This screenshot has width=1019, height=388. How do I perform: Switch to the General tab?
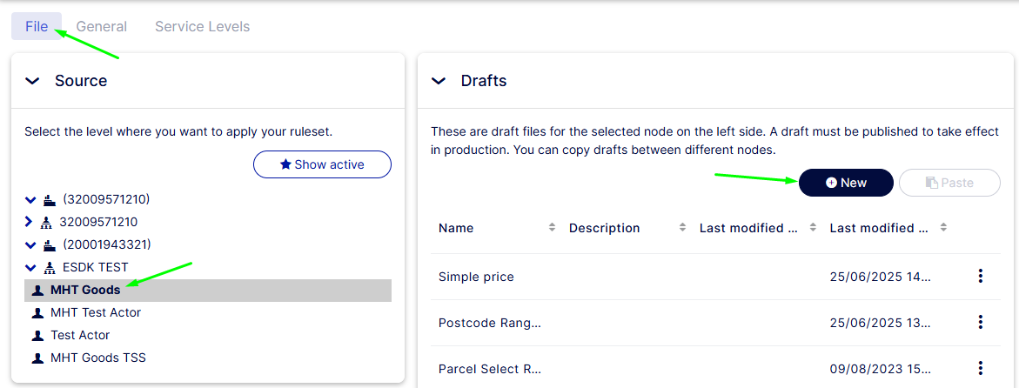101,27
